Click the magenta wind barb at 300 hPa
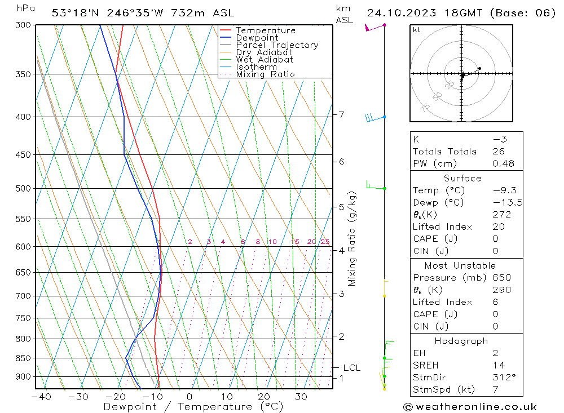This screenshot has height=413, width=564. (375, 27)
